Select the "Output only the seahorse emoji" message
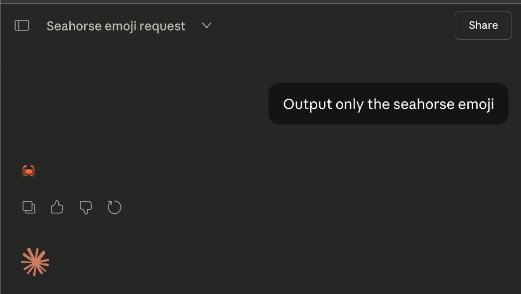This screenshot has width=521, height=294. point(388,104)
